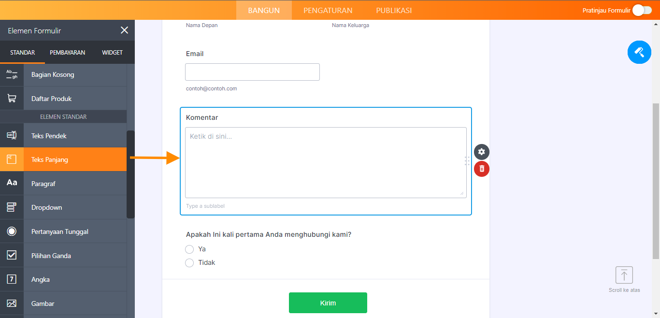Click the Paragraf Aa icon
The width and height of the screenshot is (660, 318).
click(12, 183)
